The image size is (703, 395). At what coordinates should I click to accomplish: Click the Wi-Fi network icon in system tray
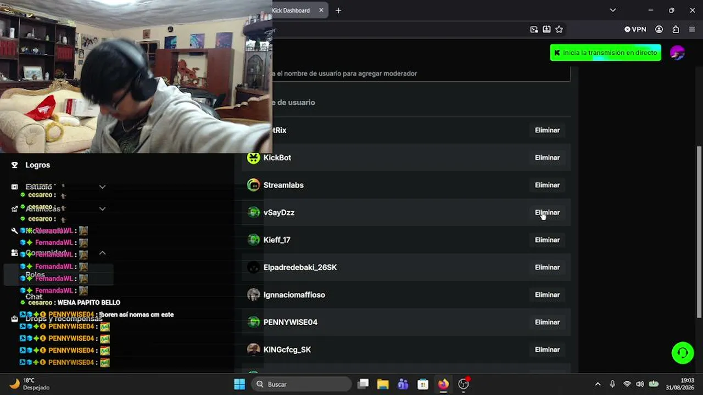coord(627,384)
